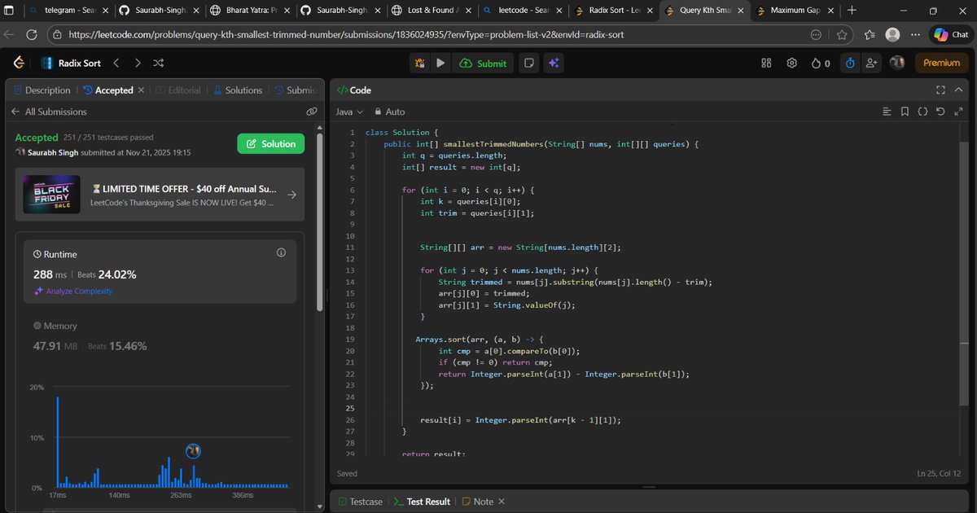Open the LeetCode home logo
Screen dimensions: 977x513
pos(19,63)
